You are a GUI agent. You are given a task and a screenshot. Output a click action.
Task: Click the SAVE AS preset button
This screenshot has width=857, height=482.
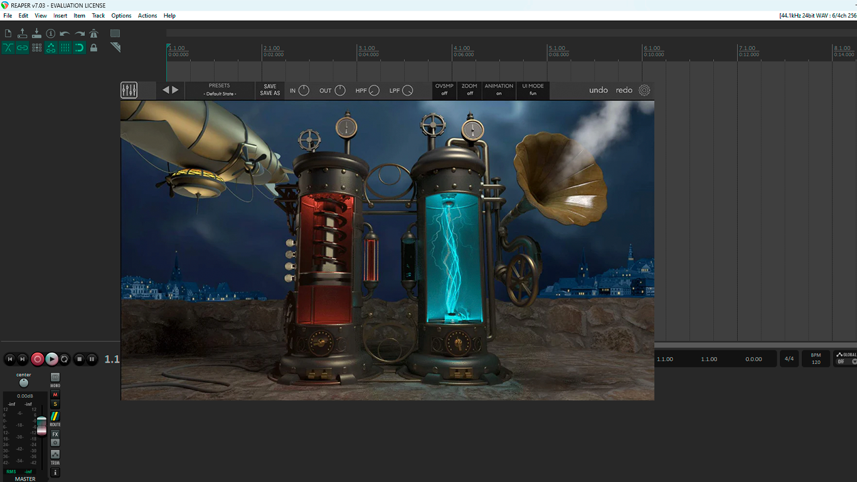click(270, 94)
